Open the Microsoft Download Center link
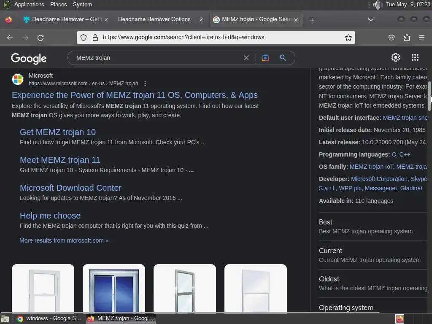 click(70, 188)
